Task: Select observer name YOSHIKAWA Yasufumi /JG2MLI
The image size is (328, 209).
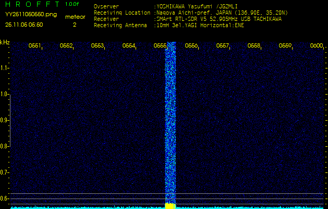Action: tap(197, 7)
